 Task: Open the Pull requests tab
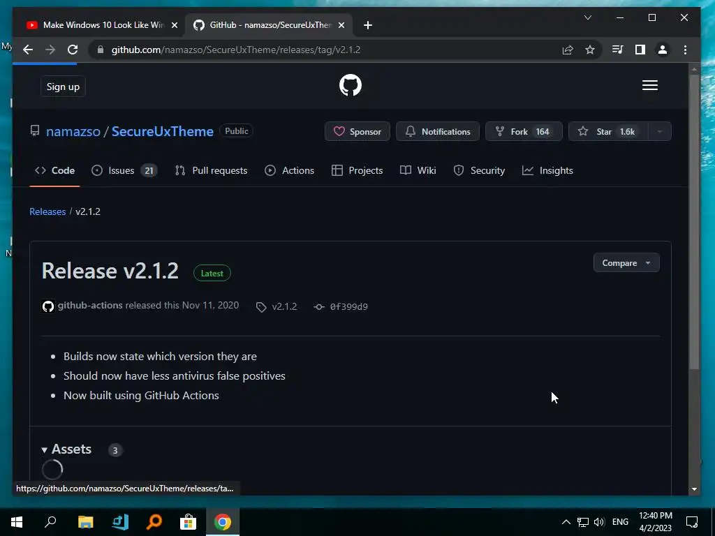click(211, 170)
